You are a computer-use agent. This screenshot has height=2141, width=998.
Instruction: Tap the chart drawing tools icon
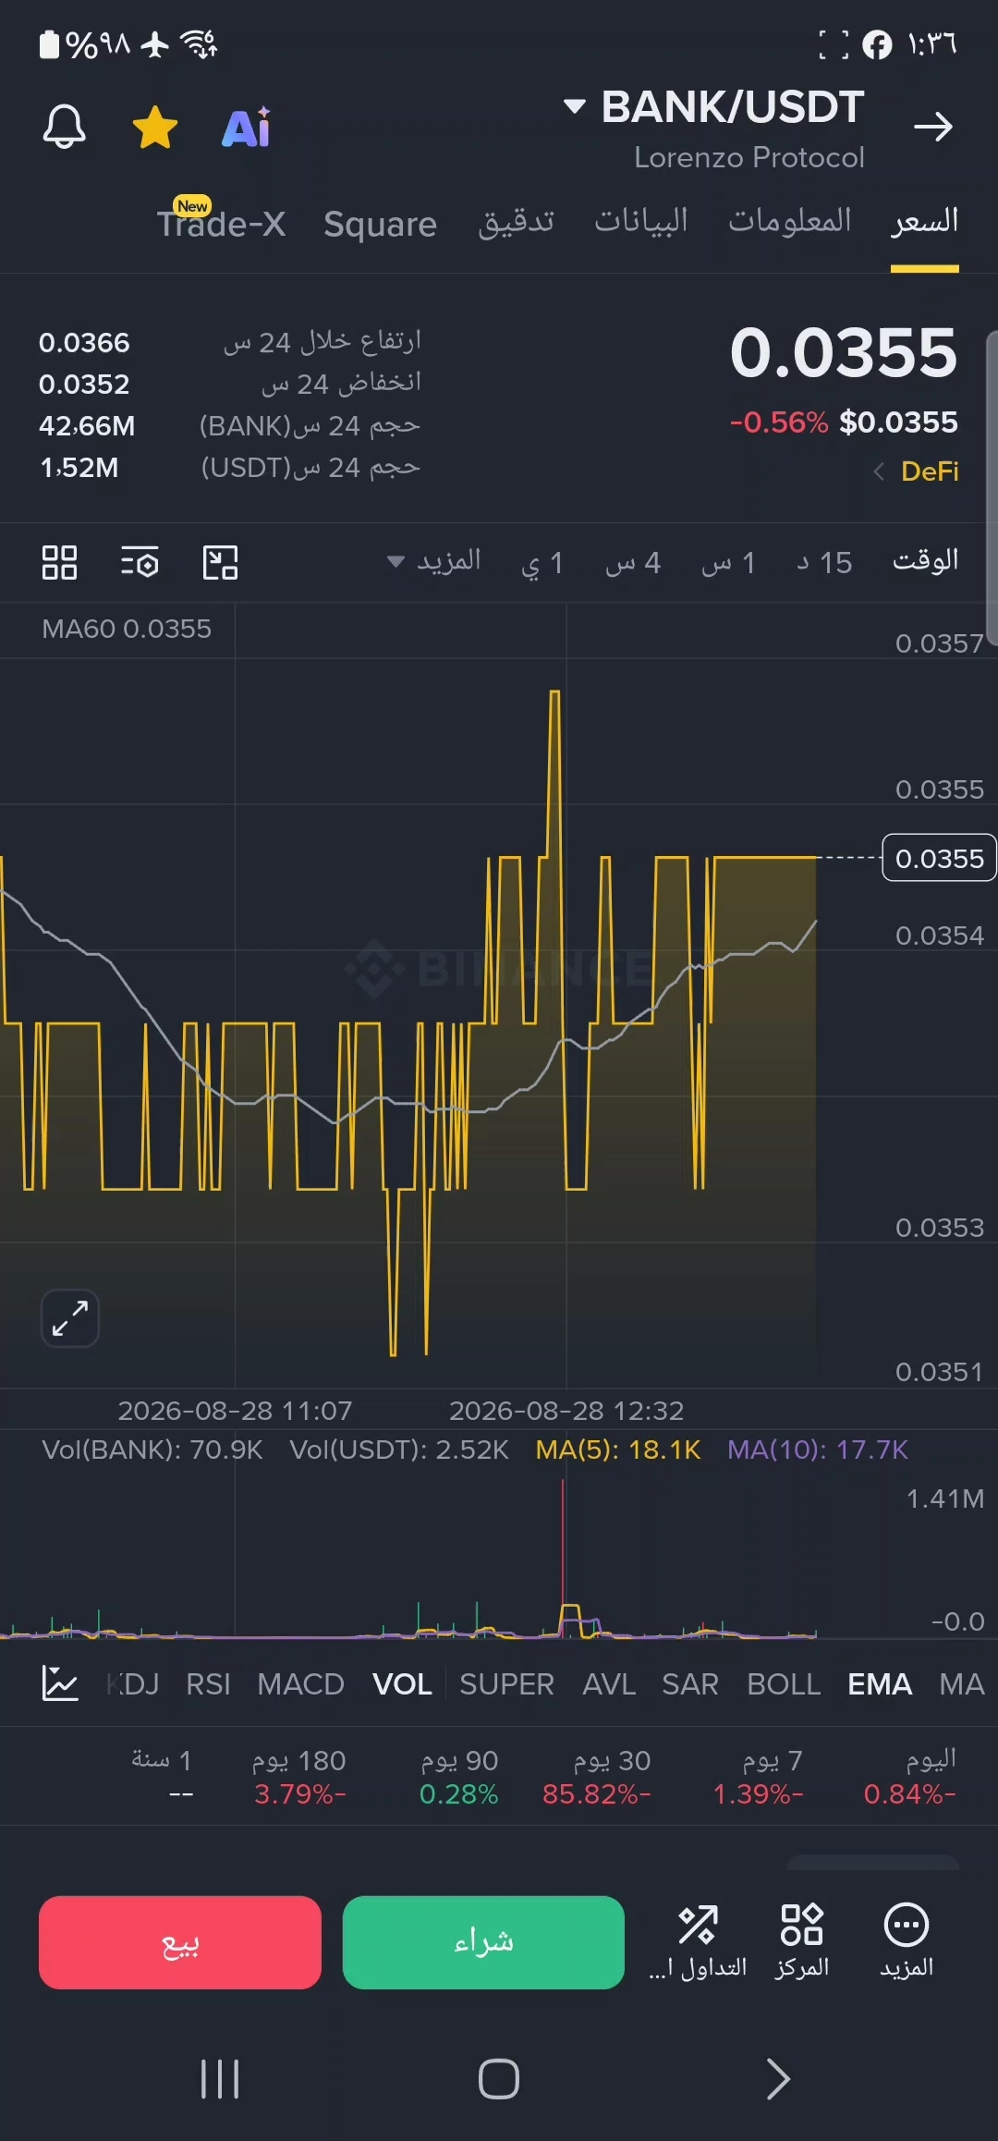click(220, 562)
